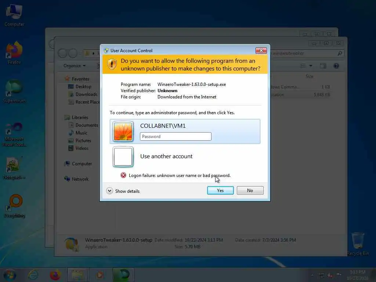Select Pictures library in Explorer sidebar
376x282 pixels.
[x=83, y=141]
